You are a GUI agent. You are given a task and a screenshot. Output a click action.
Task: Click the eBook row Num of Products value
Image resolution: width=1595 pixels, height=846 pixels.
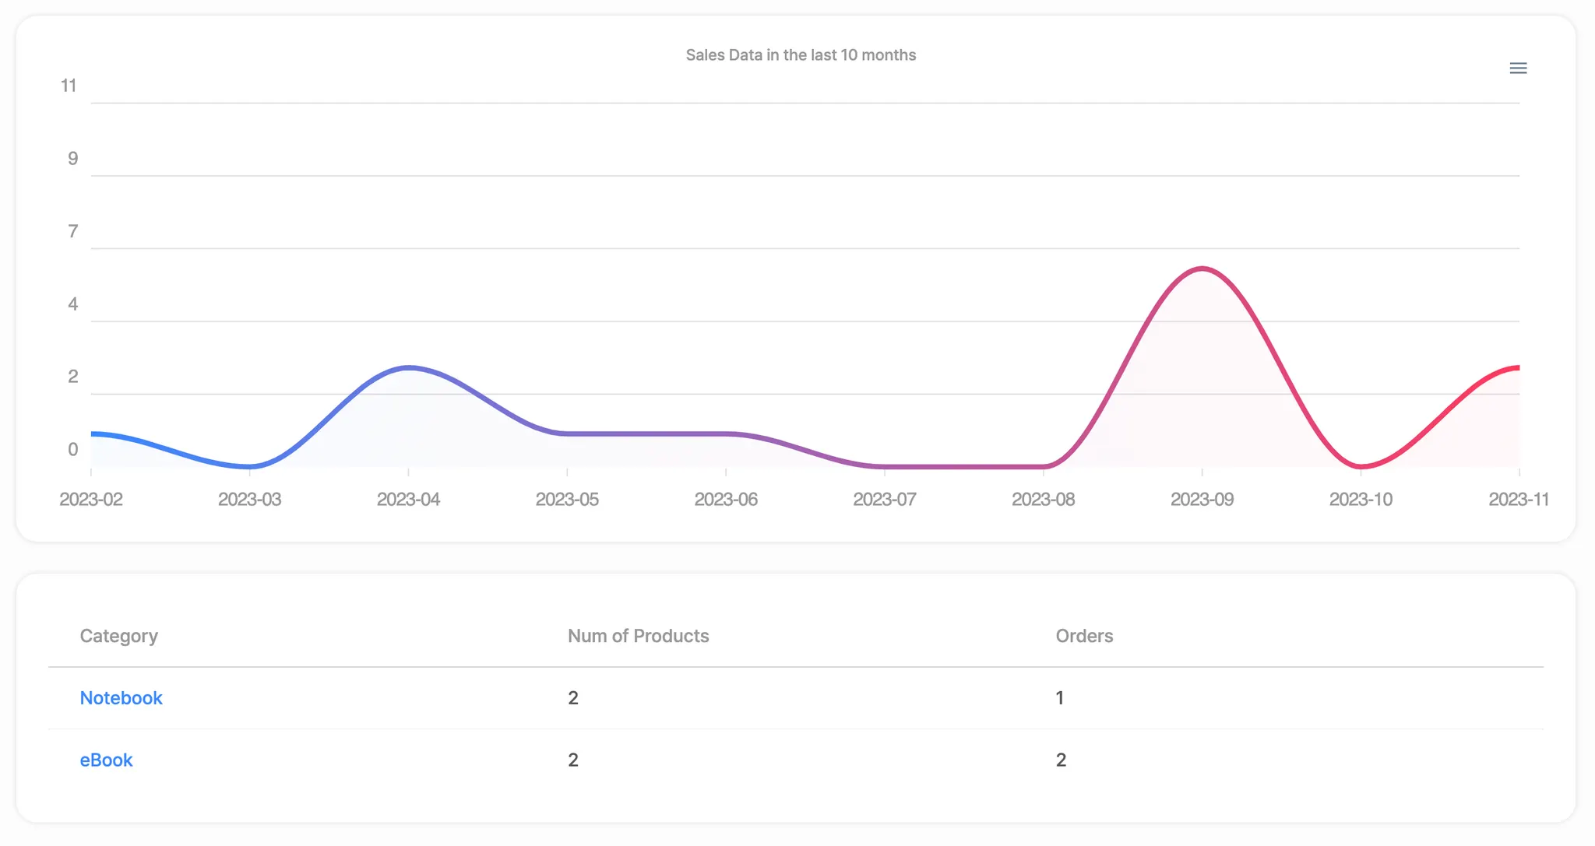[573, 760]
